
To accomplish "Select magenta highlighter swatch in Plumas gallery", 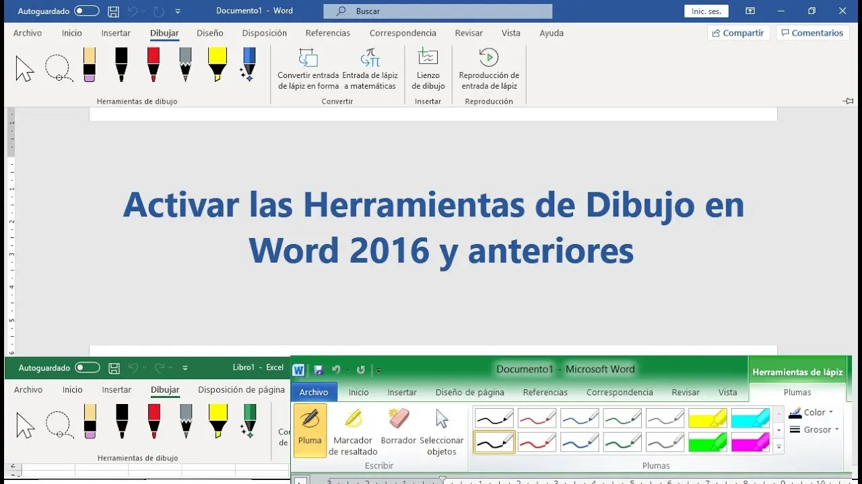I will point(750,442).
